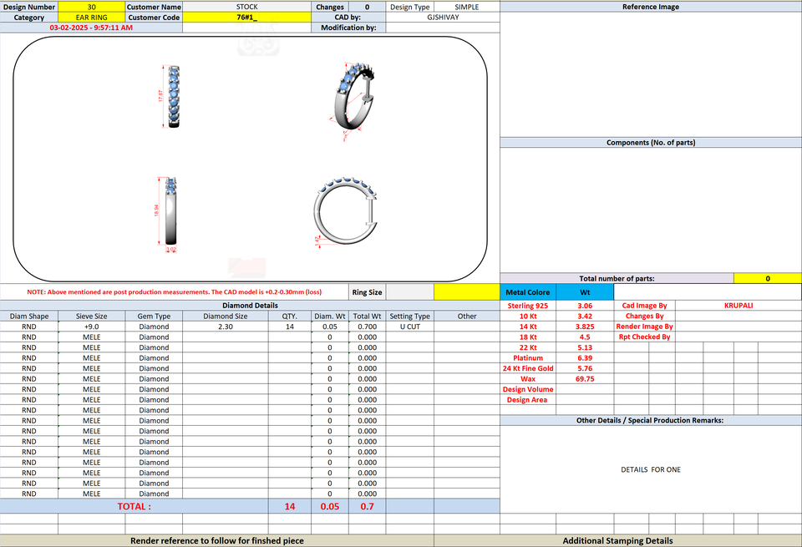Select the Diam. Wt 0.05 cell in first row
Viewport: 802px width, 547px height.
pyautogui.click(x=330, y=327)
